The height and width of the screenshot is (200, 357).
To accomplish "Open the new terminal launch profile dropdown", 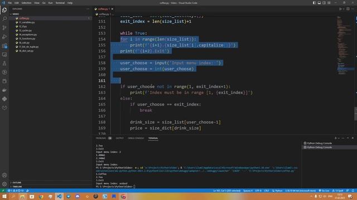I will click(x=339, y=138).
